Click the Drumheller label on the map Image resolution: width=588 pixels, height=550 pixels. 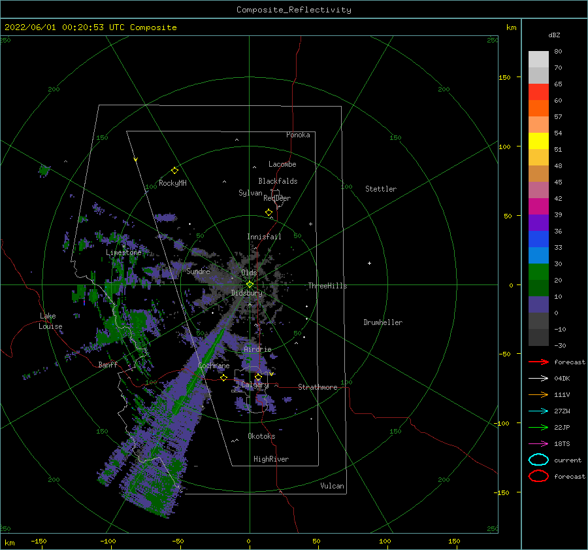[x=383, y=322]
